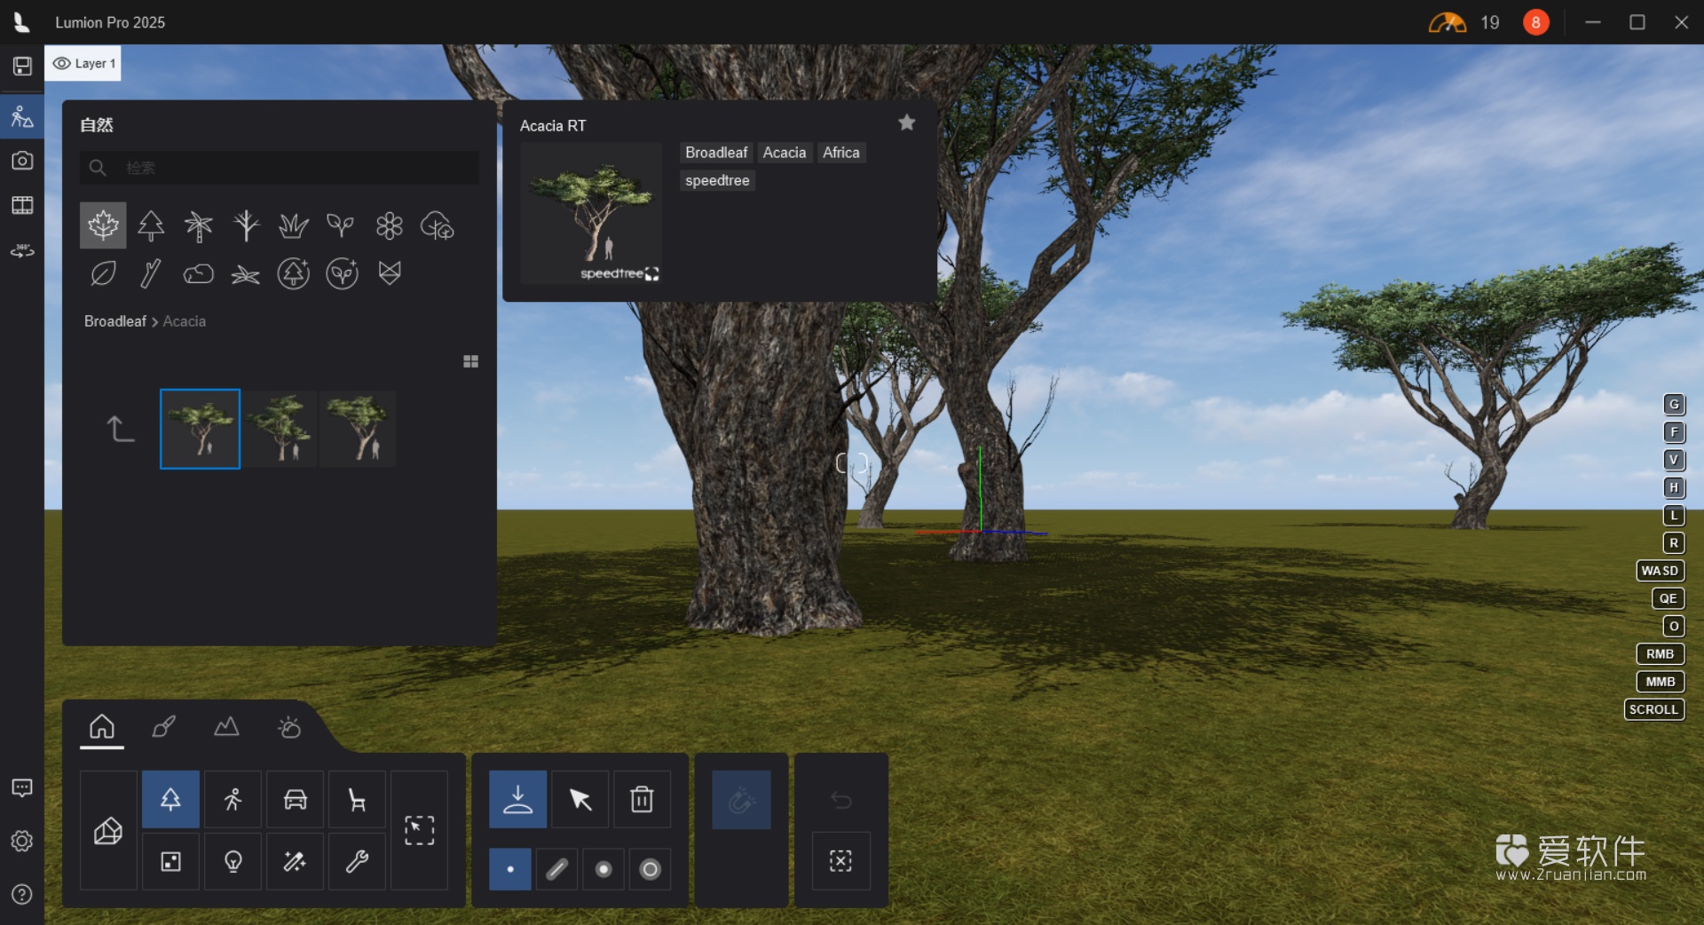
Task: Switch to the Landscape tab
Action: (226, 728)
